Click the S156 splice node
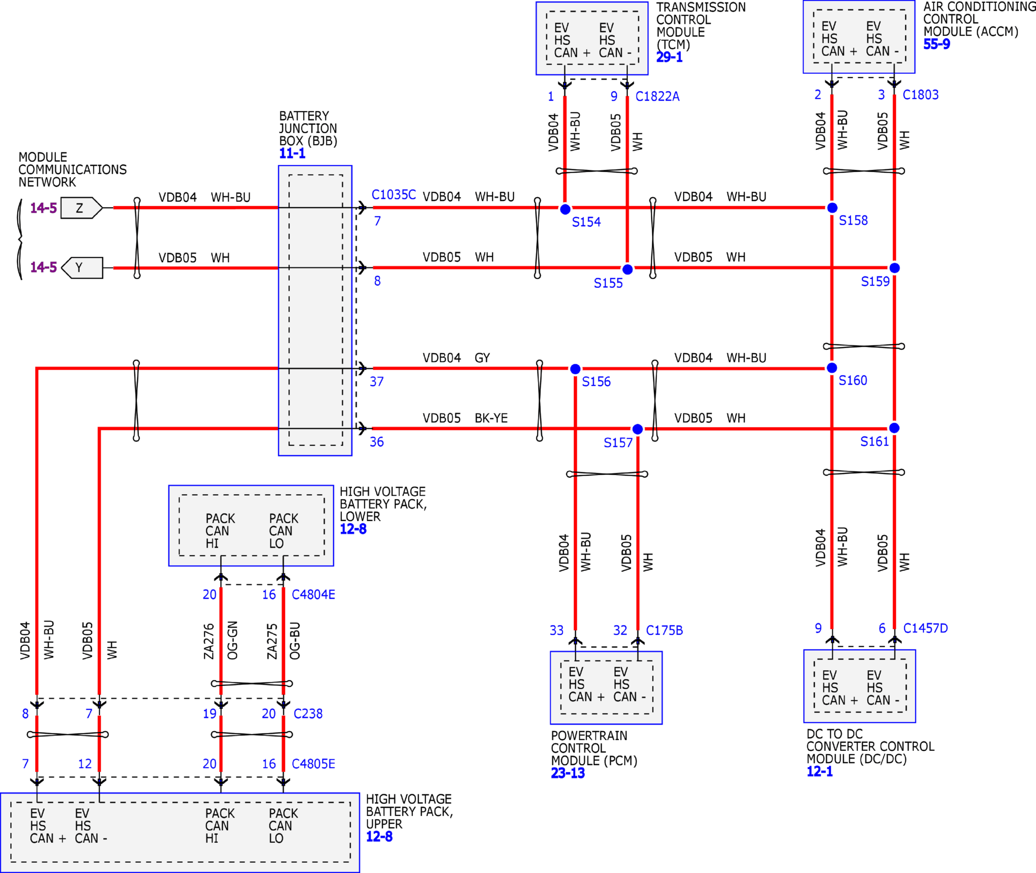The image size is (1036, 873). coord(575,369)
